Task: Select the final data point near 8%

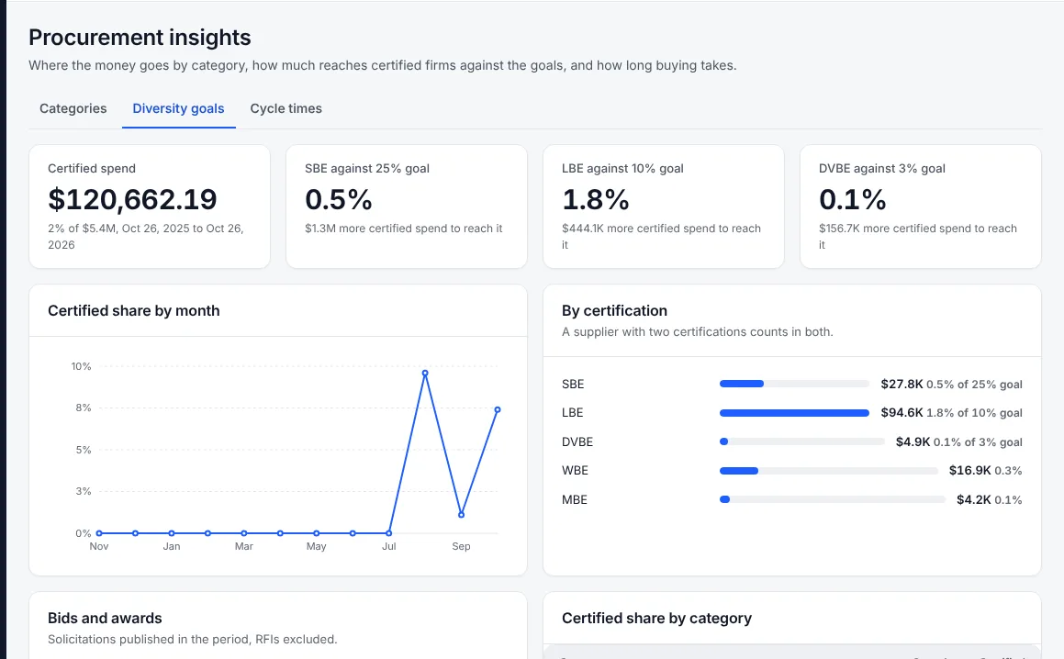Action: 498,410
